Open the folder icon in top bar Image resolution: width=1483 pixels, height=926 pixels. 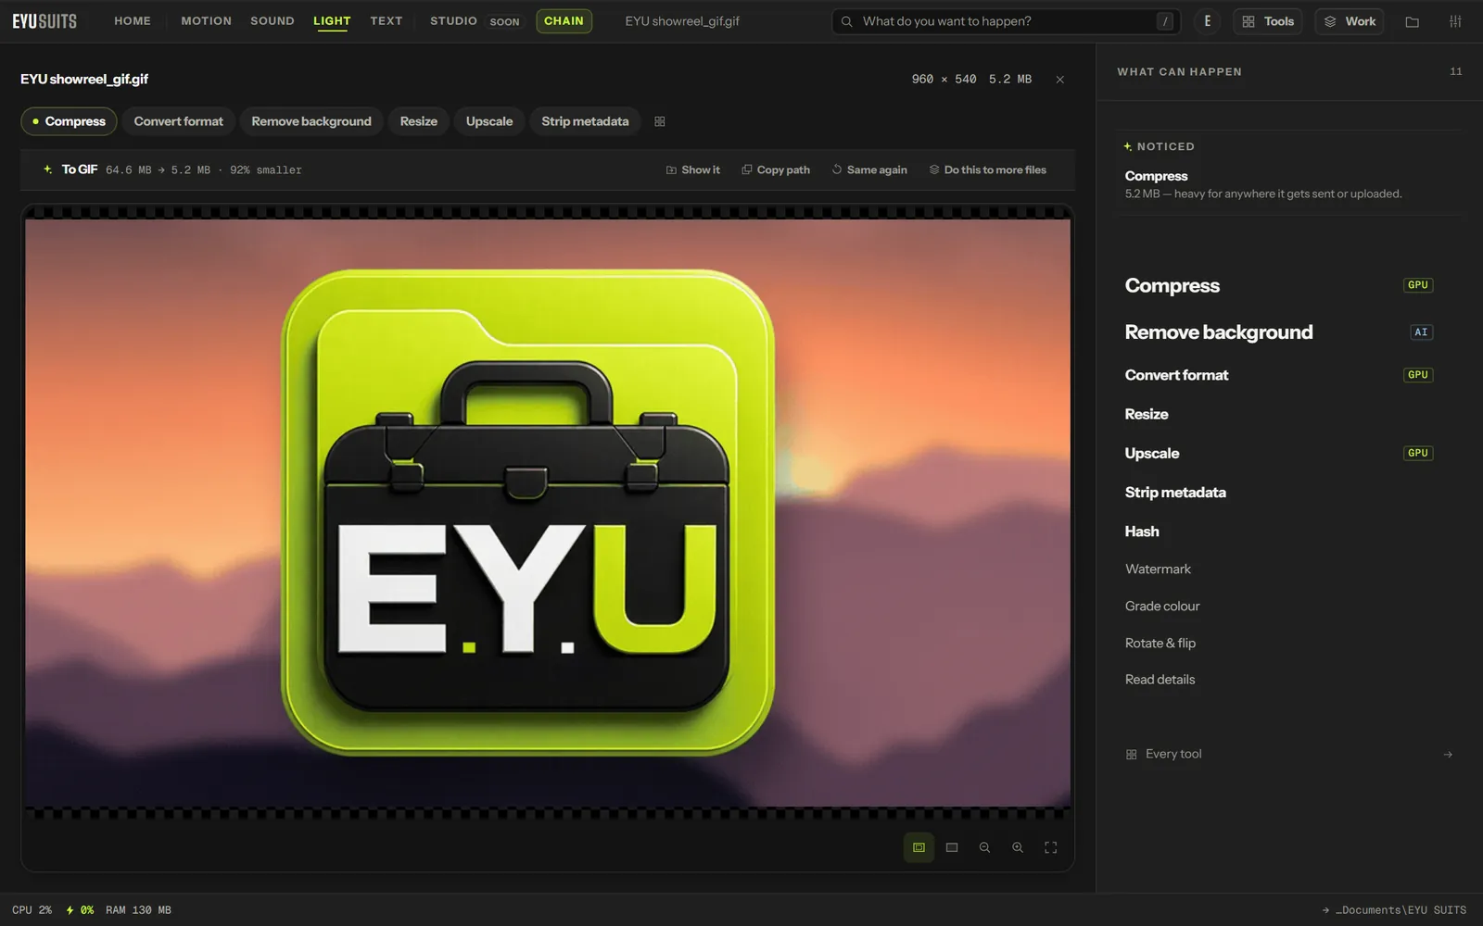pyautogui.click(x=1413, y=21)
